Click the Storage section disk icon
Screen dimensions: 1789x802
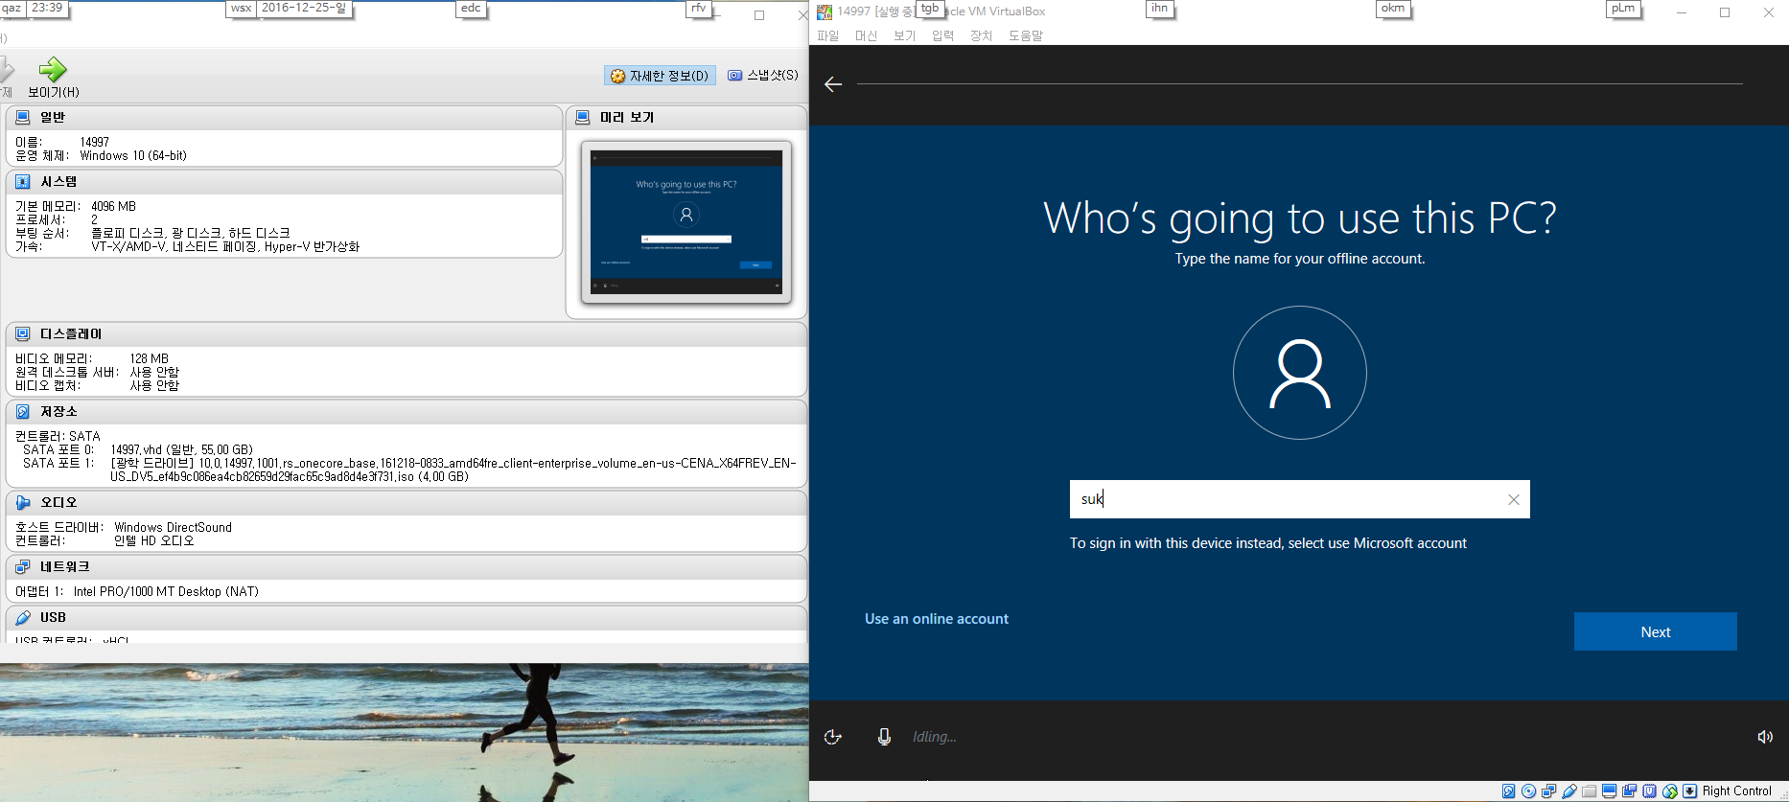point(22,411)
